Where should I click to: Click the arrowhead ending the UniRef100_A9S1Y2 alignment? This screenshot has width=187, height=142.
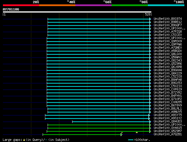point(149,118)
